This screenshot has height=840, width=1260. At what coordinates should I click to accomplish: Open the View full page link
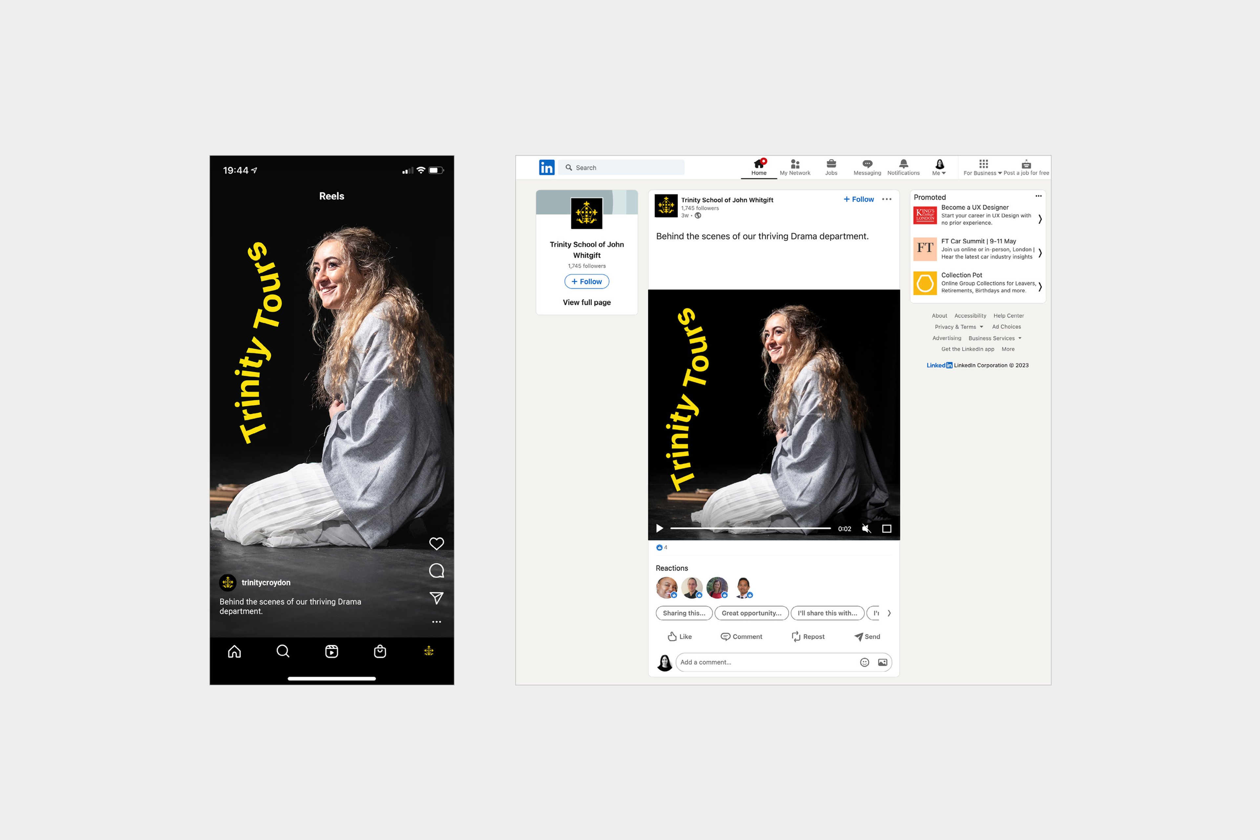[x=587, y=303]
